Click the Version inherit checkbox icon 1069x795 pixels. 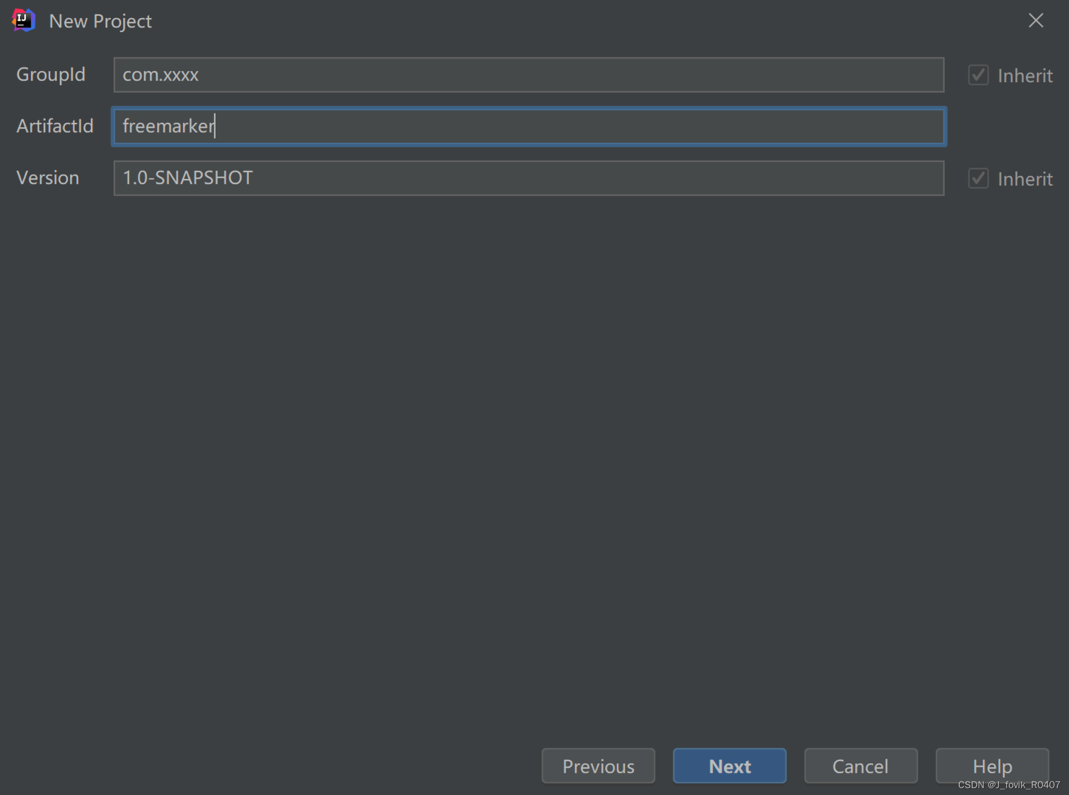(x=977, y=177)
